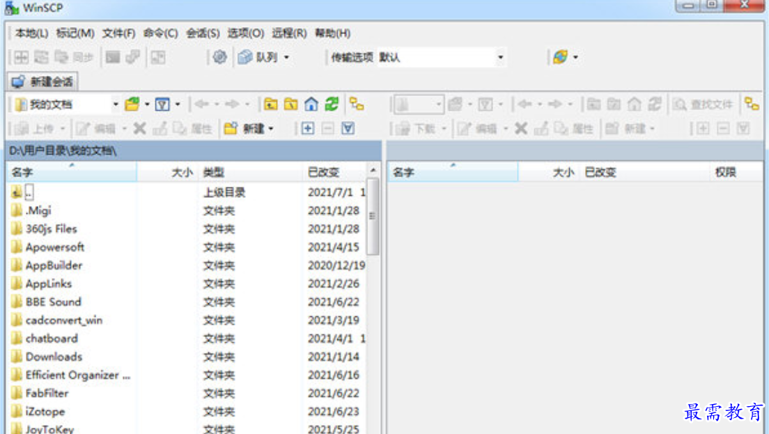This screenshot has width=769, height=434.
Task: Expand the local filter dropdown arrow
Action: pos(178,104)
